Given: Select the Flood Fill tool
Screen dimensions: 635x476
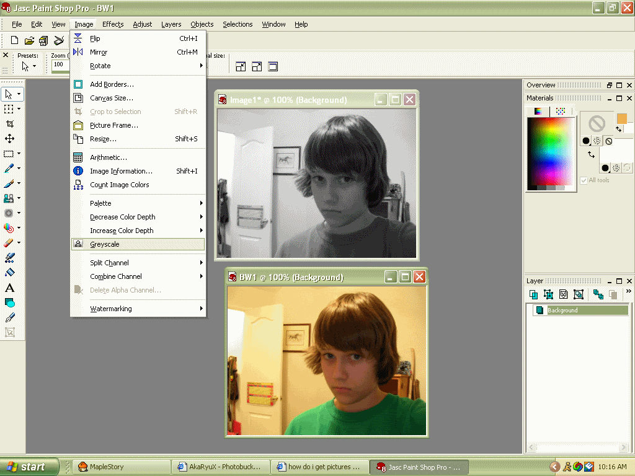Looking at the screenshot, I should pos(10,273).
